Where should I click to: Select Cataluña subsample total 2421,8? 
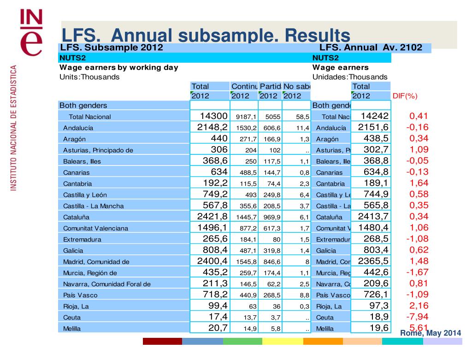click(x=212, y=216)
